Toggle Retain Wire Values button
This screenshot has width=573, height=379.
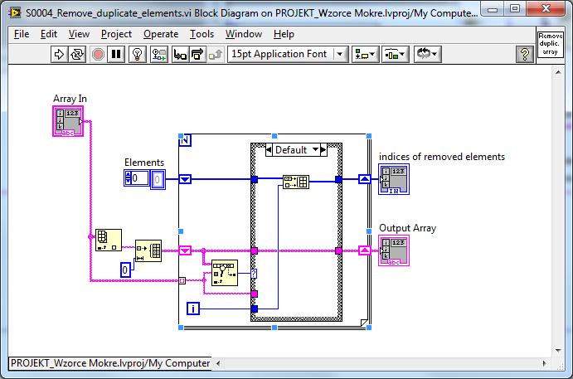coord(159,55)
